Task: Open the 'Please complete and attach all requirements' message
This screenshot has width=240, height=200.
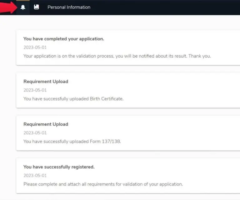Action: (x=103, y=184)
